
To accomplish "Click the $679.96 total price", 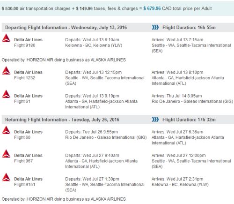I will click(x=152, y=8).
